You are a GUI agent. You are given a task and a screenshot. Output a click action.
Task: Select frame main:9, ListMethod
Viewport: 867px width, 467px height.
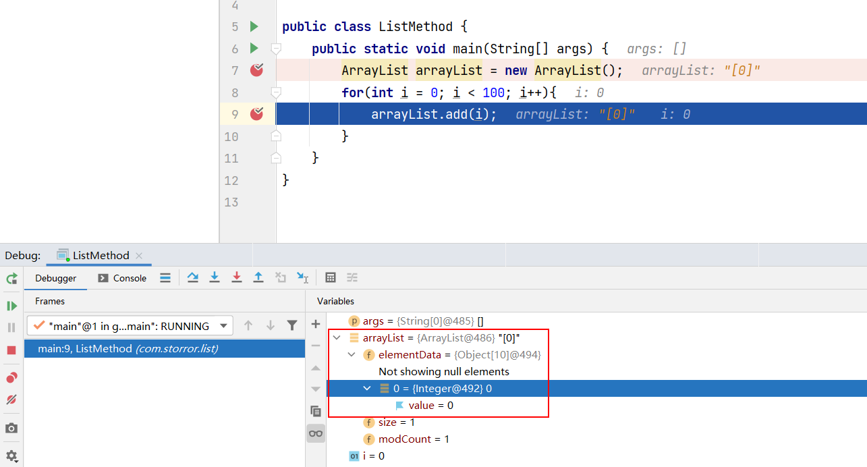pos(165,348)
